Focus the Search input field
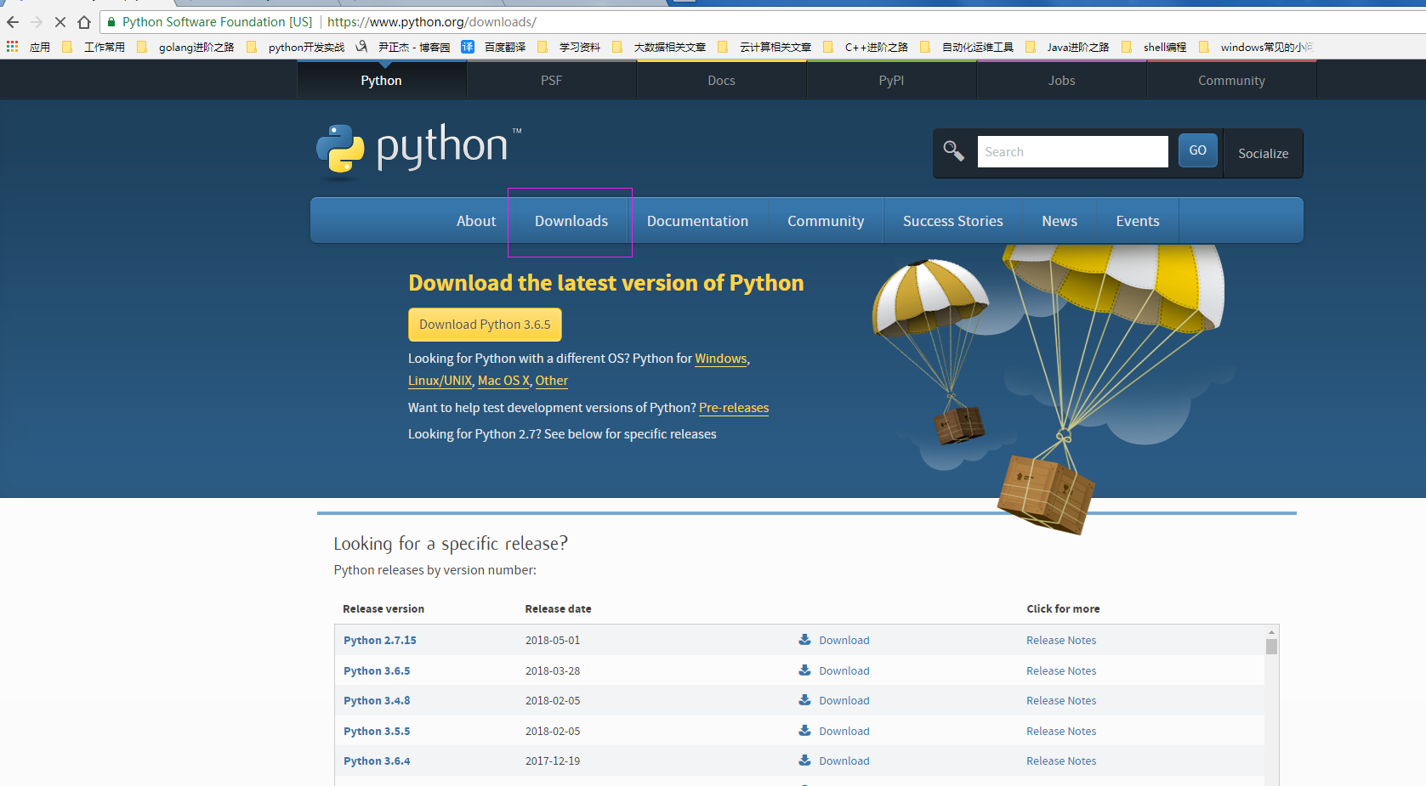This screenshot has width=1426, height=786. click(1072, 151)
